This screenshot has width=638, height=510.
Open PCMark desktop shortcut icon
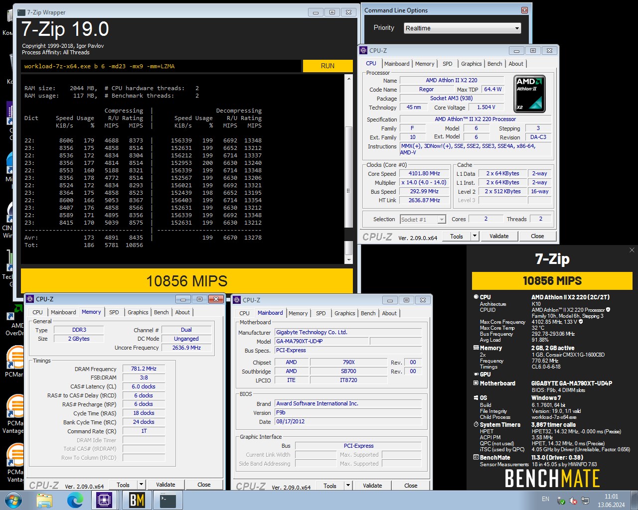(15, 362)
